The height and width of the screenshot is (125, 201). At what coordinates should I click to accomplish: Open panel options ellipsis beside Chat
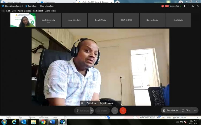[x=195, y=110]
